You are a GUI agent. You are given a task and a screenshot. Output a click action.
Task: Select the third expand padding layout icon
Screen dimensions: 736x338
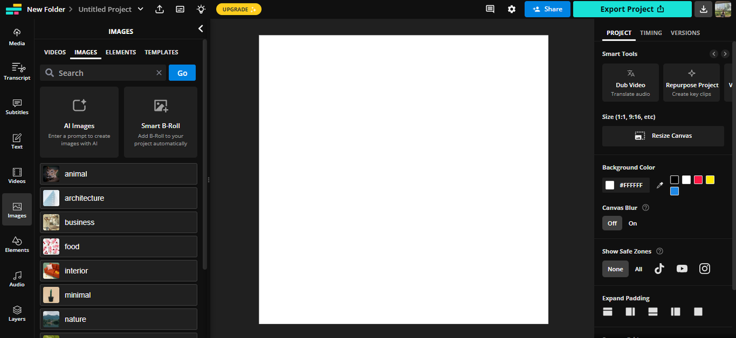pos(653,312)
